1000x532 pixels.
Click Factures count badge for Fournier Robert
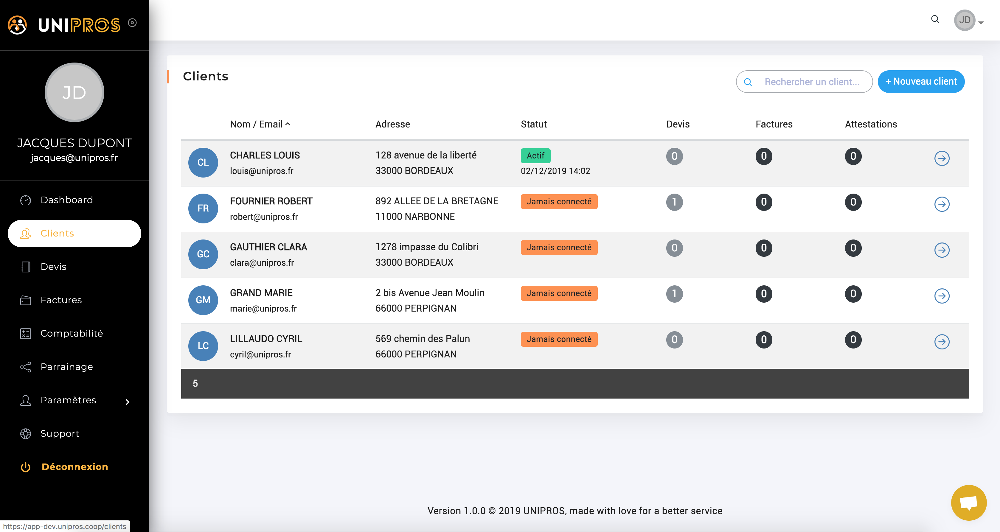click(764, 202)
